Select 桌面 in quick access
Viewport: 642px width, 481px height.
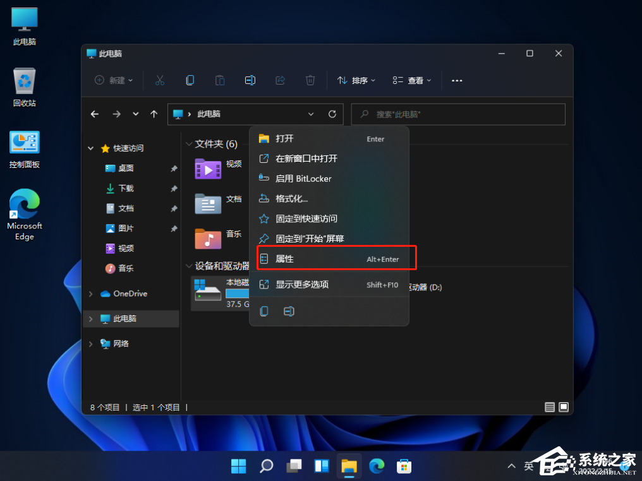tap(126, 168)
